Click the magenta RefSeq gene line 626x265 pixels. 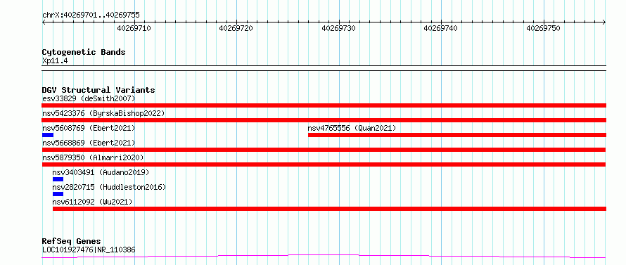coord(324,256)
